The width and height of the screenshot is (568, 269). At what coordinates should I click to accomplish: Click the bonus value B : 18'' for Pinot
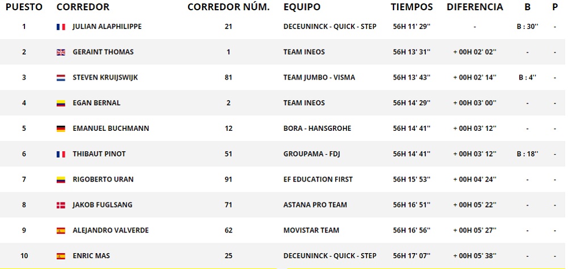[527, 154]
